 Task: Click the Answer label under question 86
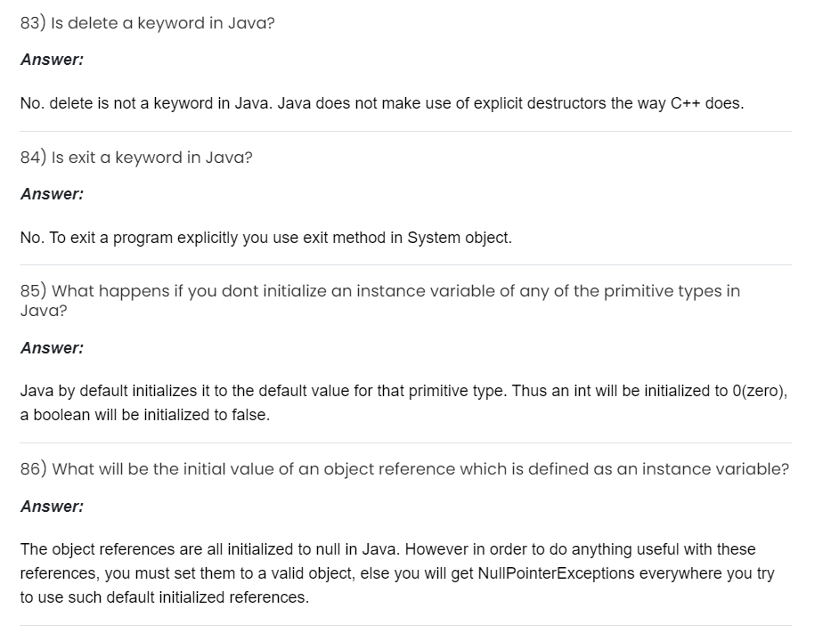coord(52,507)
